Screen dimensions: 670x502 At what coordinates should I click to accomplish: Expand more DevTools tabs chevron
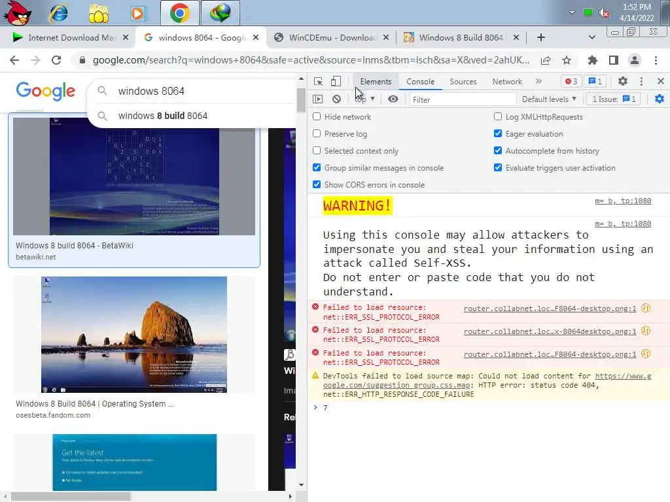(538, 81)
